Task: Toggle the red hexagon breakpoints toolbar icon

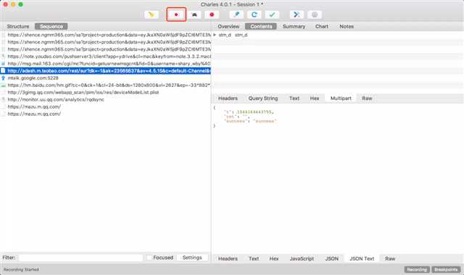Action: (212, 14)
